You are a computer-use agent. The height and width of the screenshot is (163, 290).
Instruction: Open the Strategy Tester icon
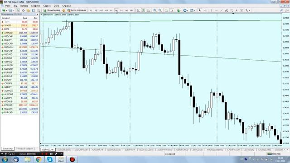(x=39, y=10)
